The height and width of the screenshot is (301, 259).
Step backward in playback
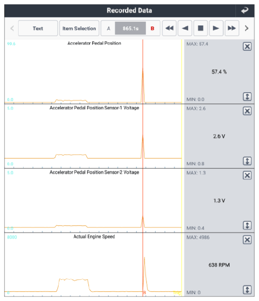point(185,28)
